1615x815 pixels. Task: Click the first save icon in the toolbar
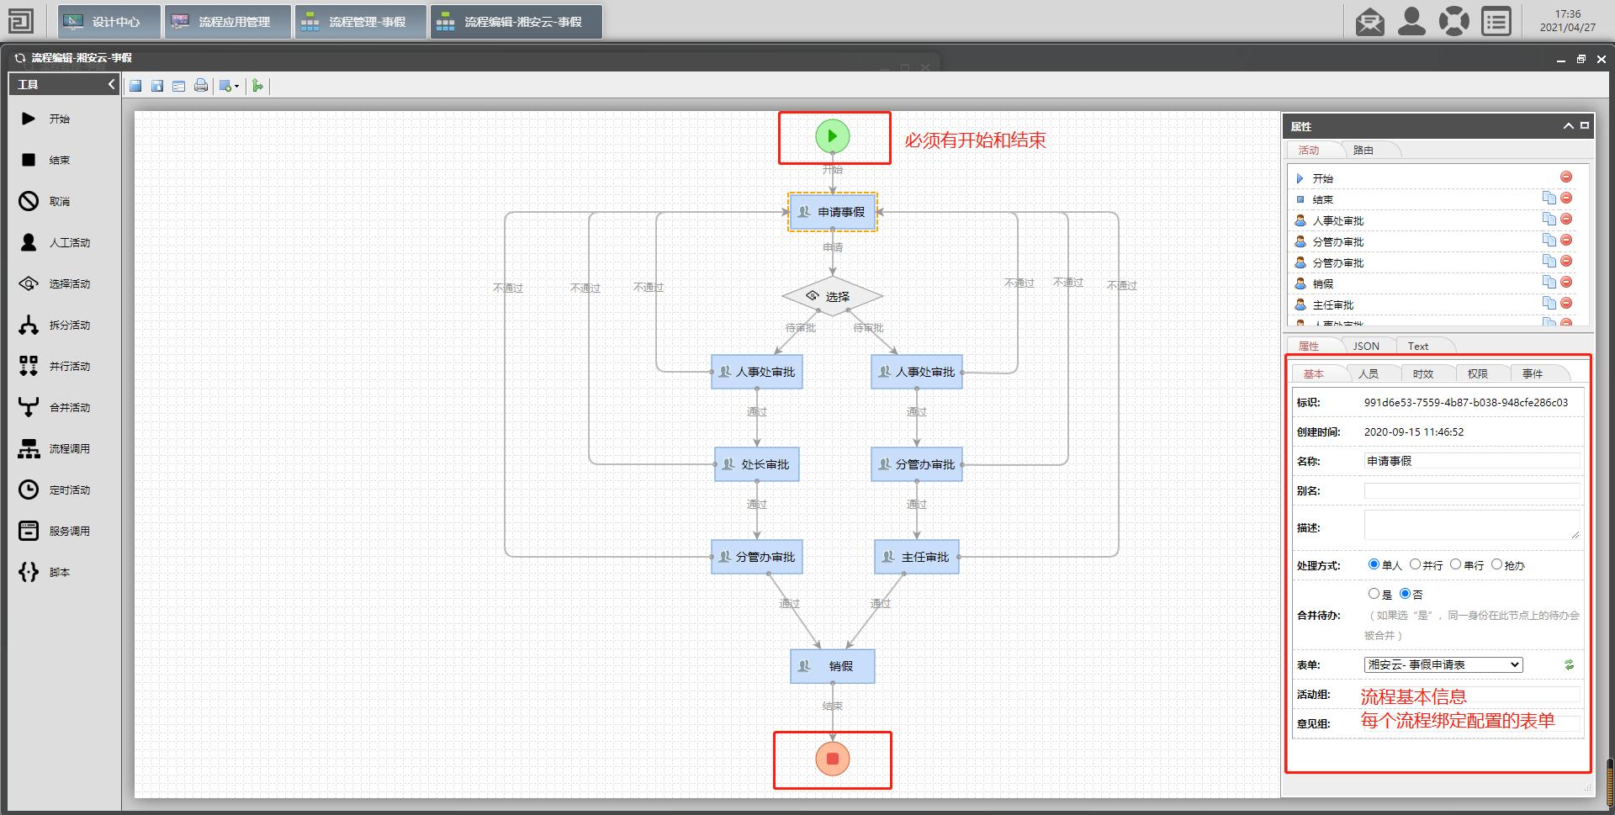pos(135,86)
